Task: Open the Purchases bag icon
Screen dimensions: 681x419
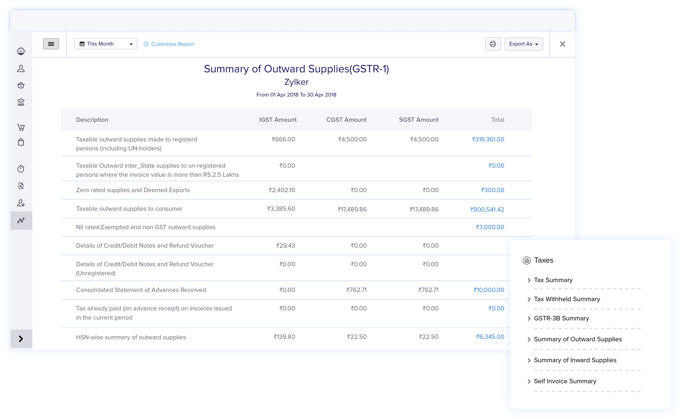Action: pos(21,142)
